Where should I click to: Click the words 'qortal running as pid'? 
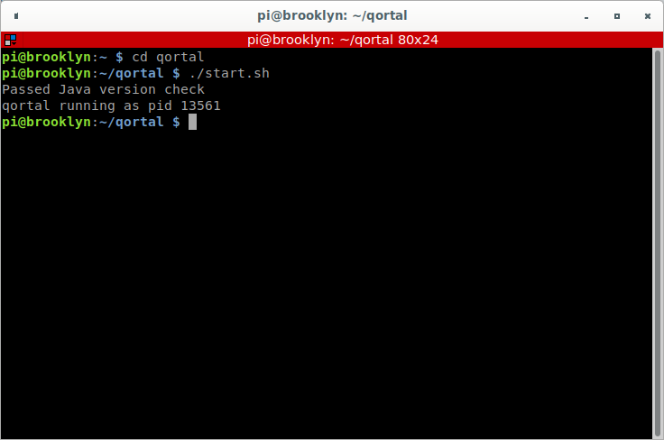point(87,105)
